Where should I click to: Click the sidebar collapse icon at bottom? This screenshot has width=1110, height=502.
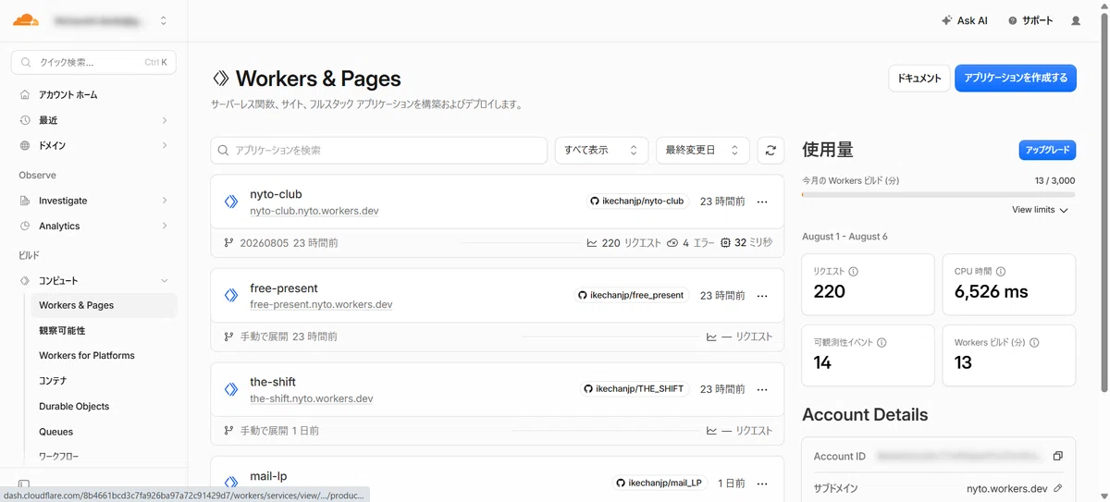[x=24, y=484]
